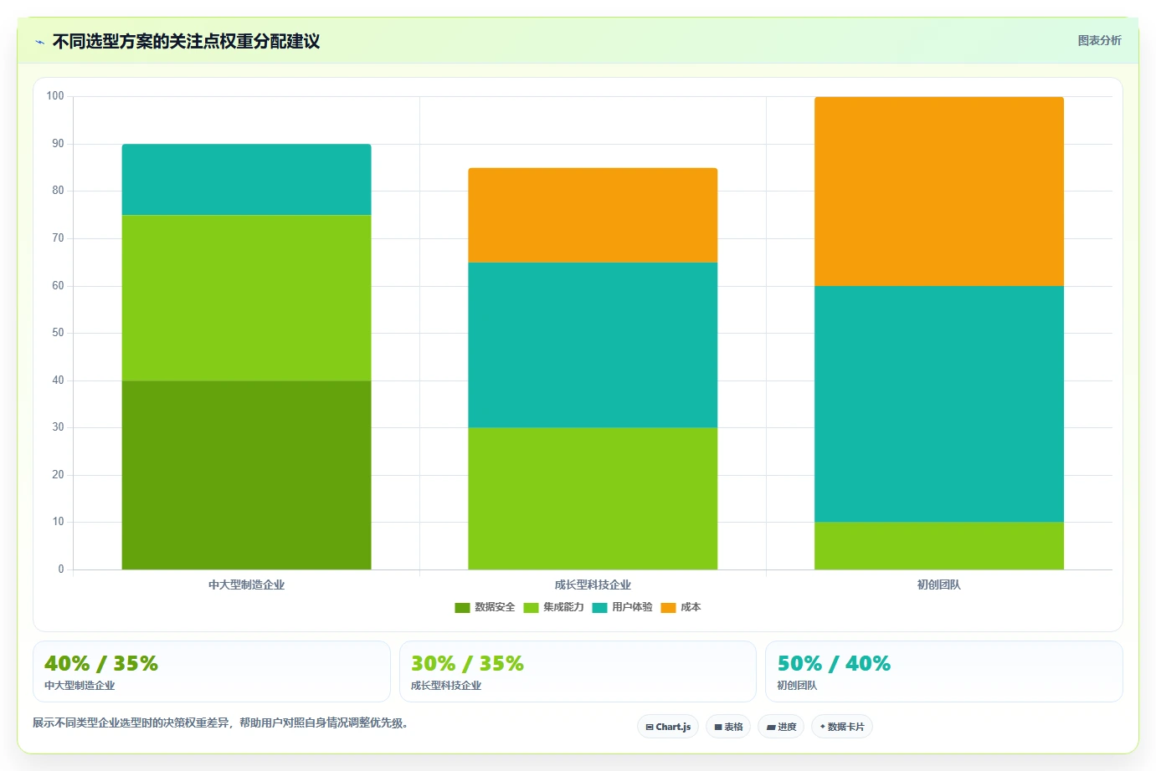Select the 表格 tag button
Image resolution: width=1156 pixels, height=771 pixels.
[728, 727]
